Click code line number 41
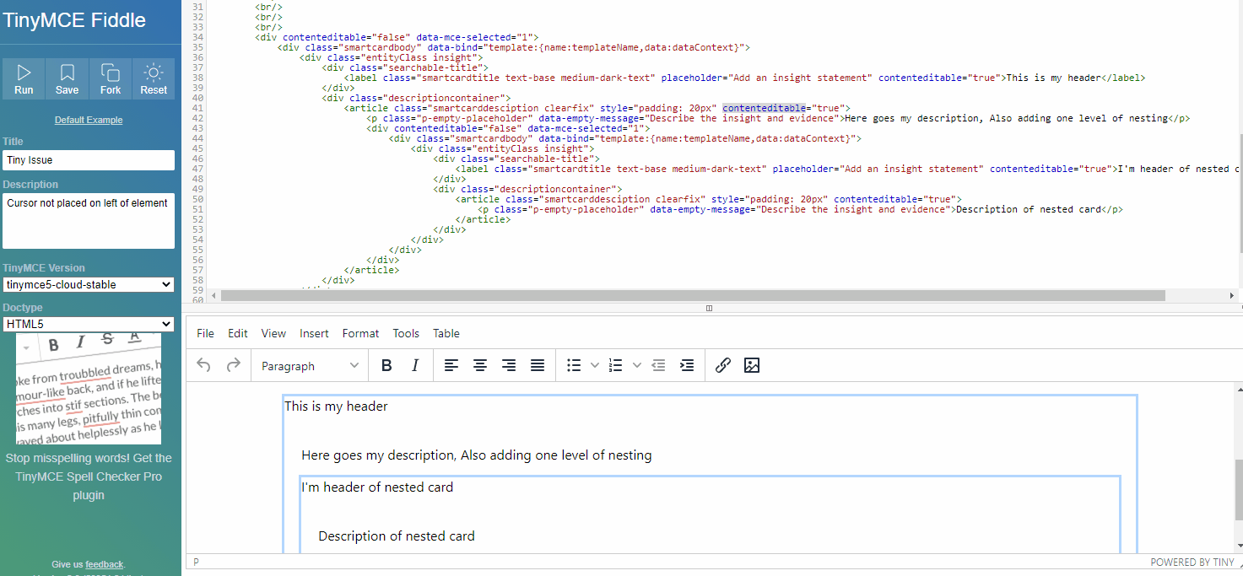 point(197,108)
